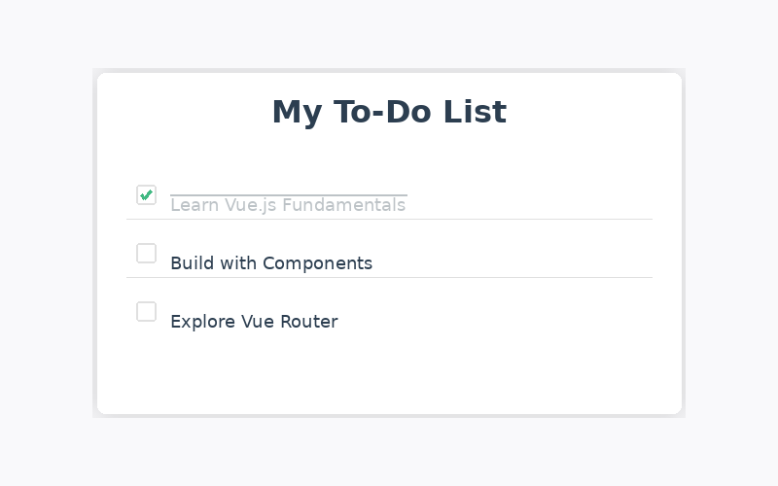Click divider line under Build with Components
Viewport: 778px width, 486px height.
click(x=390, y=278)
